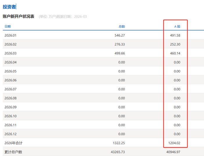Click the 499.66 total value
The image size is (204, 156).
coord(120,53)
